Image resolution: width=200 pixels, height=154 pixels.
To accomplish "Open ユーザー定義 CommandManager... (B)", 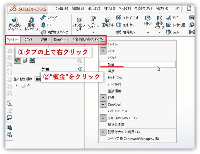I will click(137, 139).
